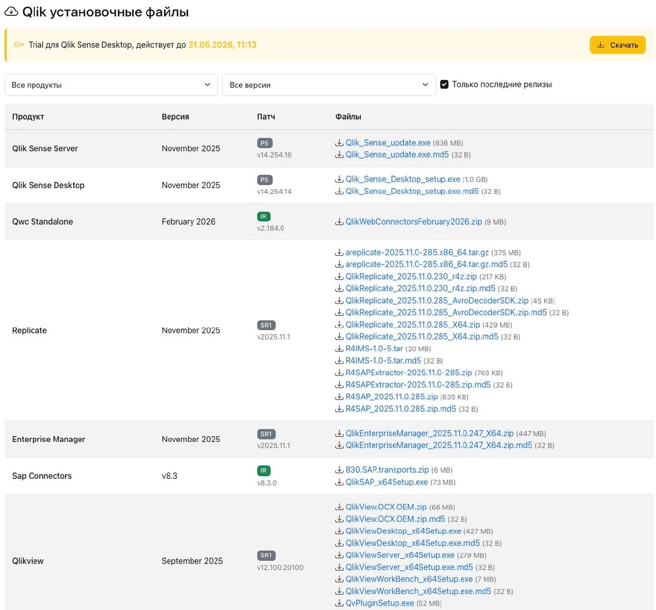Click the key icon in trial banner
The width and height of the screenshot is (656, 610).
tap(19, 45)
